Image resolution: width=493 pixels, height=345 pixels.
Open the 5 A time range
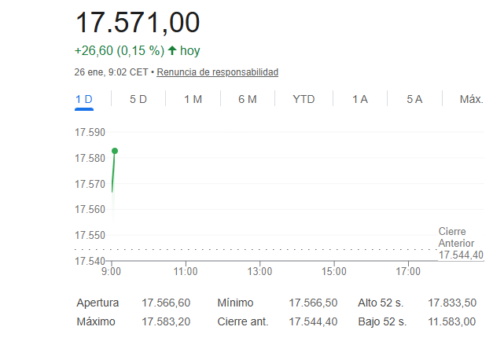pyautogui.click(x=414, y=99)
